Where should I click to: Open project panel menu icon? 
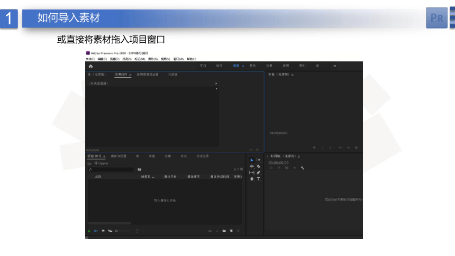[104, 157]
